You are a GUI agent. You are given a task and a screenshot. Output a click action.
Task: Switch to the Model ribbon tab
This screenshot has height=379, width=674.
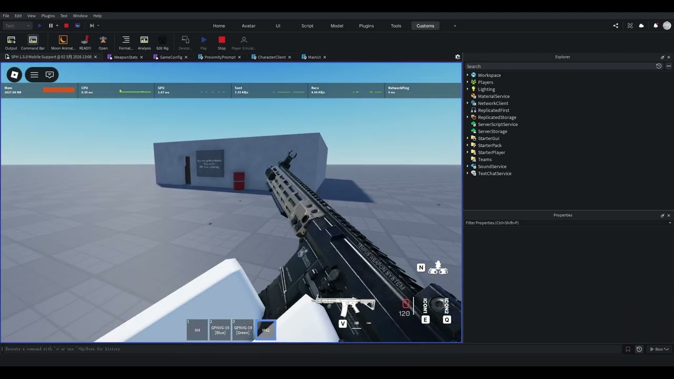click(x=337, y=26)
